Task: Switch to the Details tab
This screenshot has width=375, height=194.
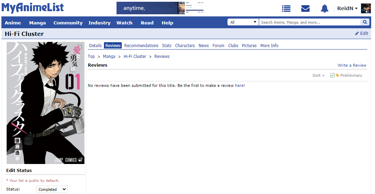Action: (x=96, y=45)
